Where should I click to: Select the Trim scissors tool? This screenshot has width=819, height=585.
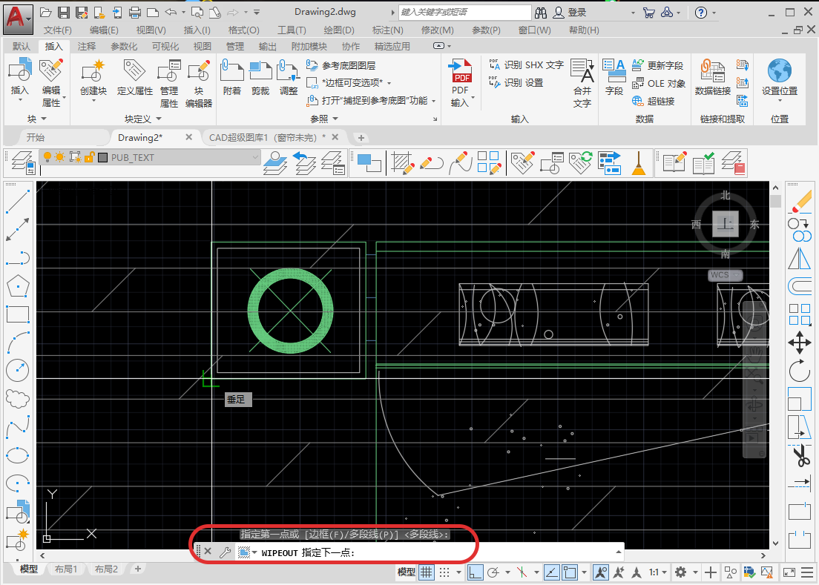click(799, 455)
